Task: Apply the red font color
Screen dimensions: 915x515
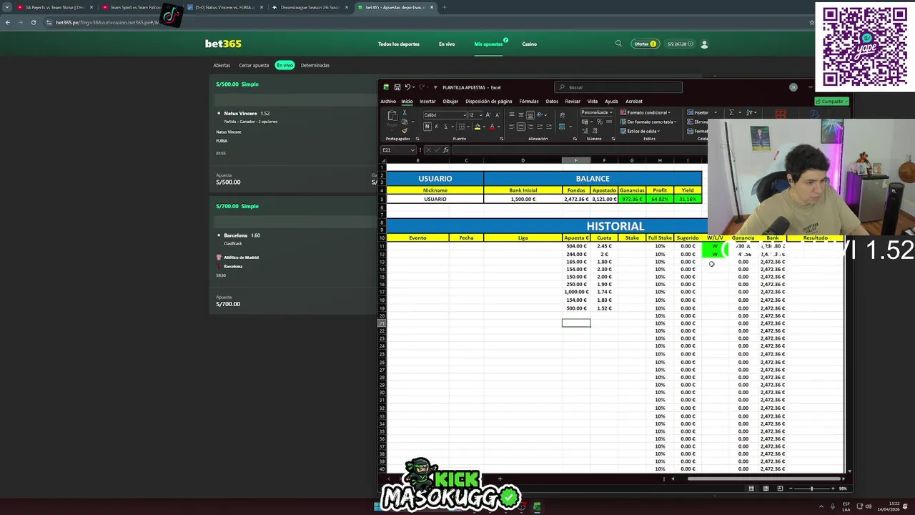Action: click(492, 127)
